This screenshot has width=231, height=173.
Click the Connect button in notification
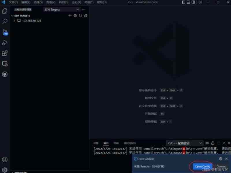pos(221,166)
